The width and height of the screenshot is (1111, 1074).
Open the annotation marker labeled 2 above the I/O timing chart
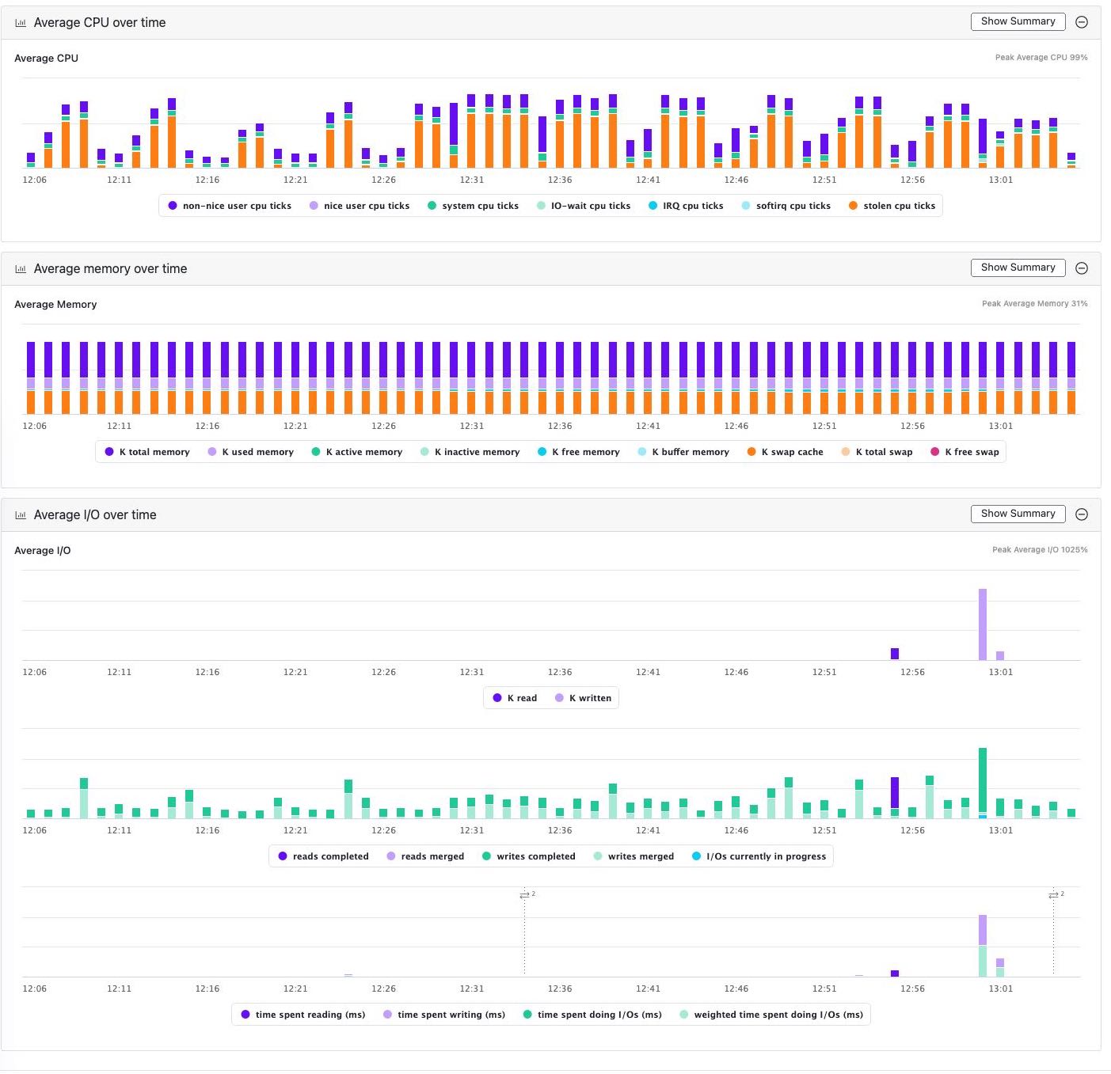[x=525, y=894]
